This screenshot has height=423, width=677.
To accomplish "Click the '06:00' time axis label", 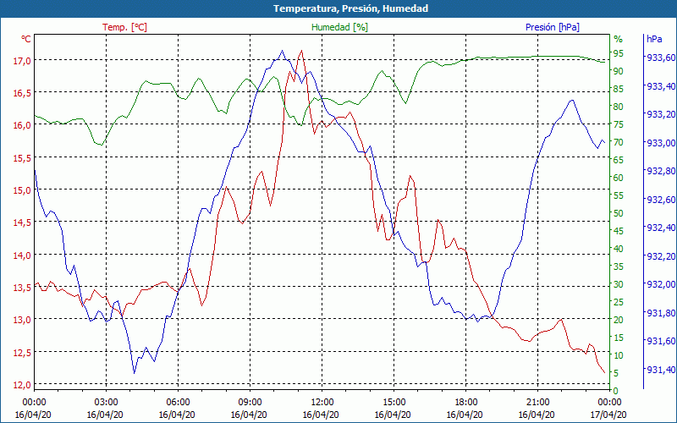I will pos(178,403).
